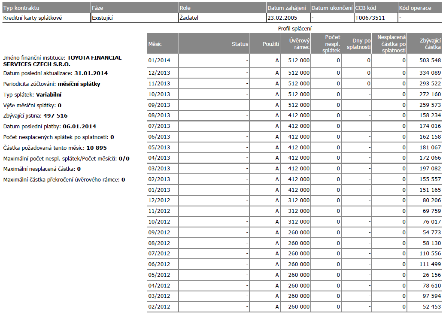Click the 'Datum zahájení' header
Viewport: 446px width, 315px height.
click(x=288, y=8)
